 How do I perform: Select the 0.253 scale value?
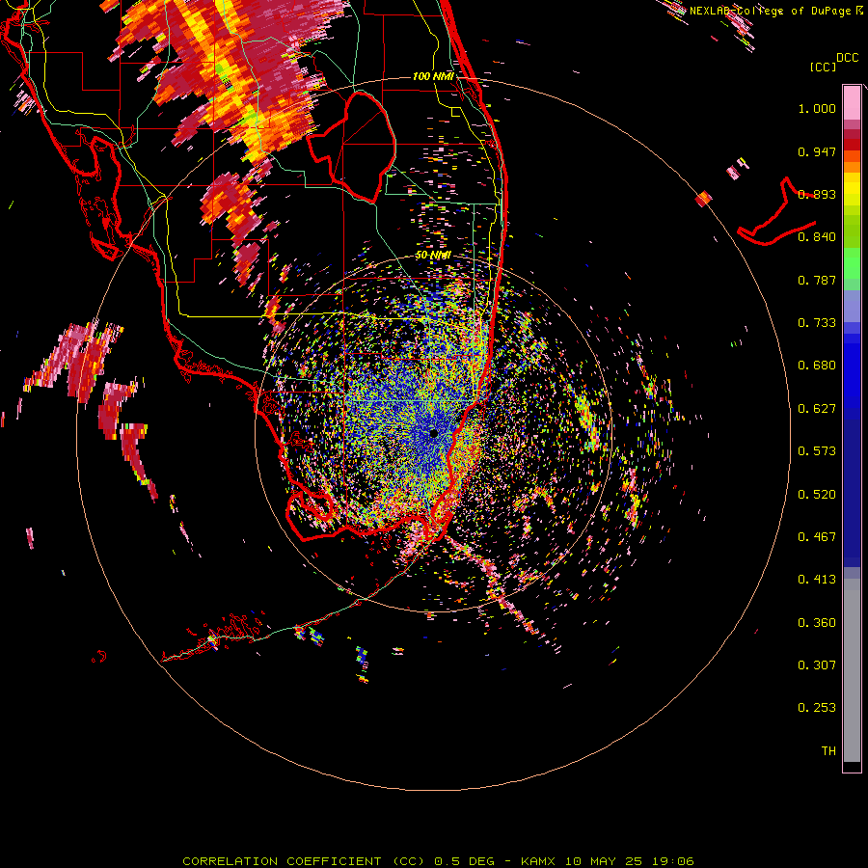817,708
